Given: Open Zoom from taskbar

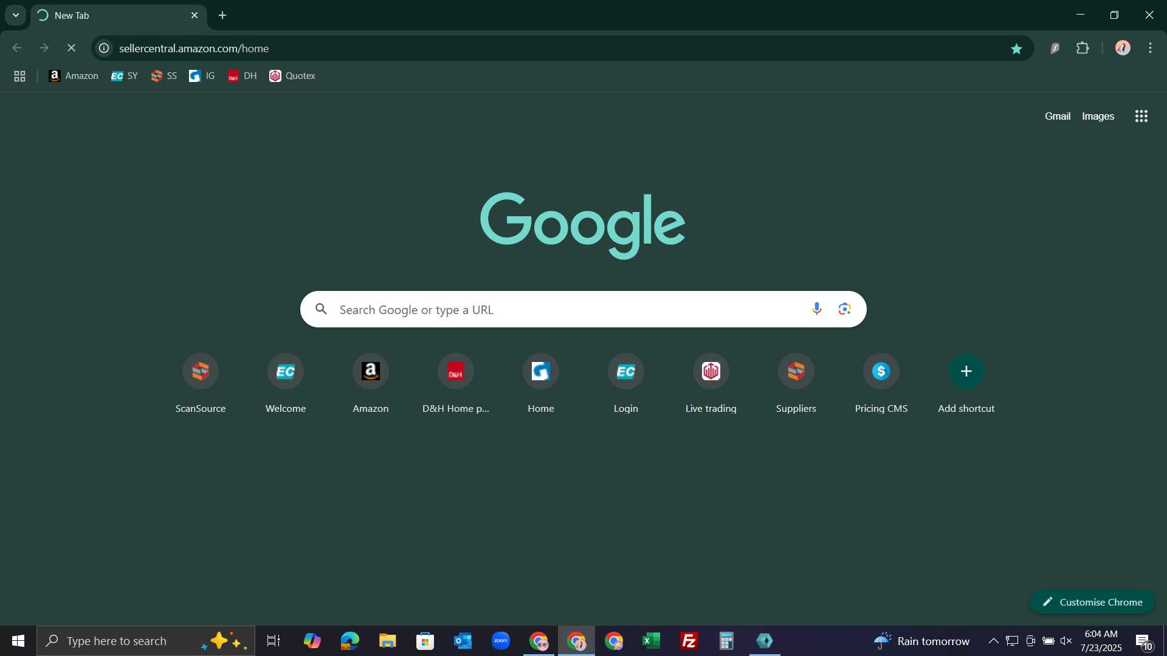Looking at the screenshot, I should tap(501, 641).
